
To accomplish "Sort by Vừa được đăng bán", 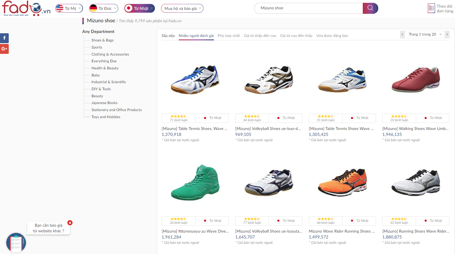I will [x=332, y=36].
